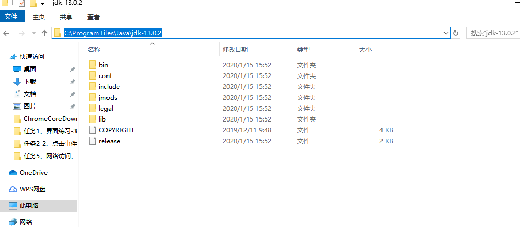
Task: Click the conf folder name
Action: [105, 75]
